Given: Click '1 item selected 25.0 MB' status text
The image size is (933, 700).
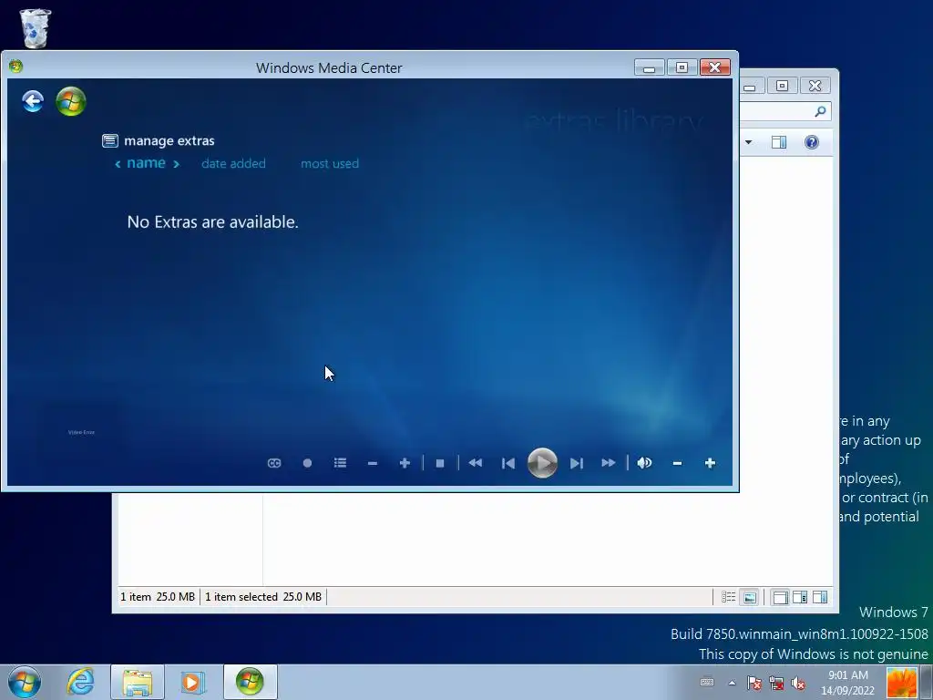Looking at the screenshot, I should click(263, 596).
